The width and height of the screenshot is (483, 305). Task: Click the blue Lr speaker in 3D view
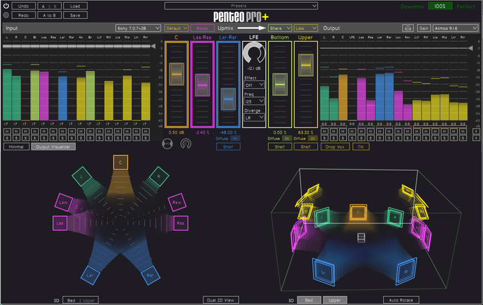click(323, 272)
